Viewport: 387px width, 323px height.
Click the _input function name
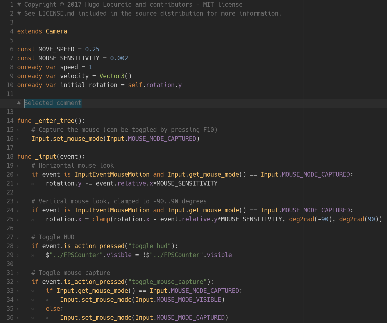point(46,157)
